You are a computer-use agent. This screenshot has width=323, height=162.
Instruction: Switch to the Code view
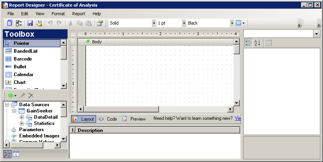(108, 119)
